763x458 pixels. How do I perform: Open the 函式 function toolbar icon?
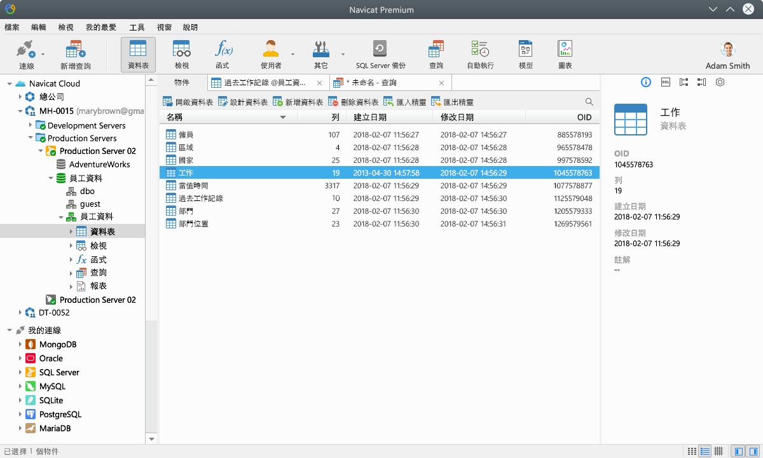[x=223, y=54]
